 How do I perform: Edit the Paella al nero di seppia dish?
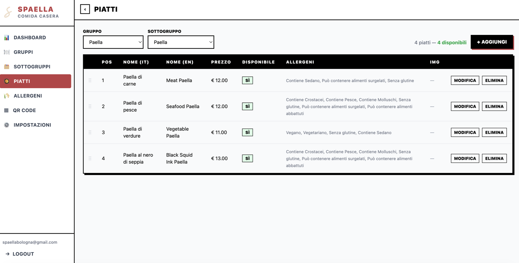(x=465, y=159)
